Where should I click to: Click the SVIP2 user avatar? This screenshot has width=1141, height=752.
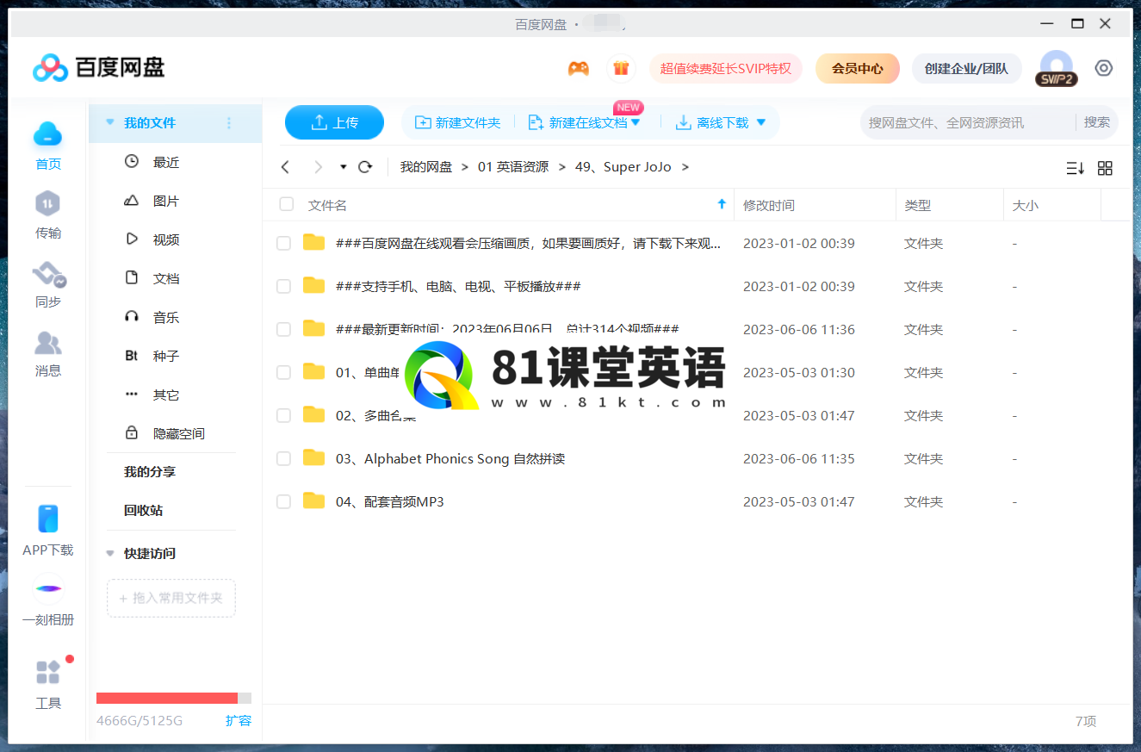[1057, 68]
